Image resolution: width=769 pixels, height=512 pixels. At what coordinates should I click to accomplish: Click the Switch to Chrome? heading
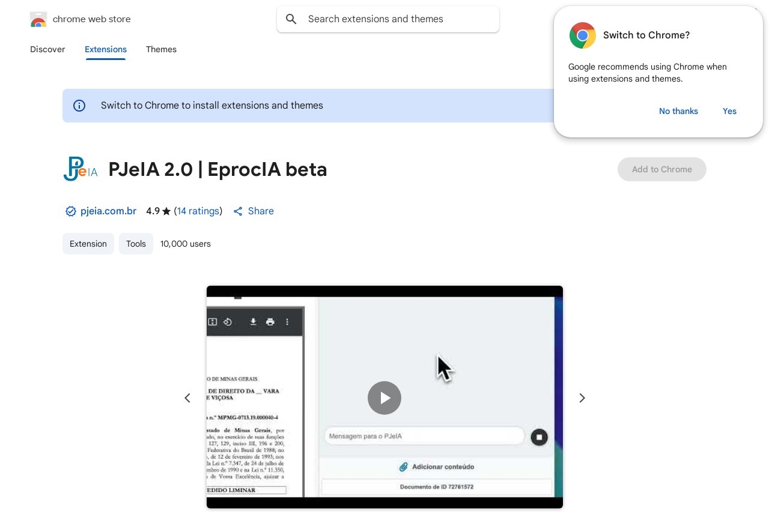tap(646, 35)
